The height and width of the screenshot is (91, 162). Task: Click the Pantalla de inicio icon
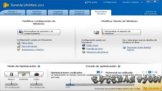(x=84, y=49)
